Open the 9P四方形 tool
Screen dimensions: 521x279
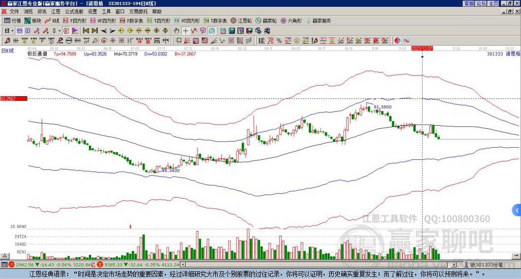pyautogui.click(x=103, y=20)
